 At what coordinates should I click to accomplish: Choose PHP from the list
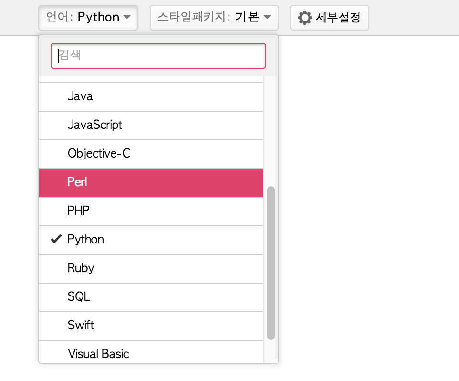pyautogui.click(x=151, y=211)
